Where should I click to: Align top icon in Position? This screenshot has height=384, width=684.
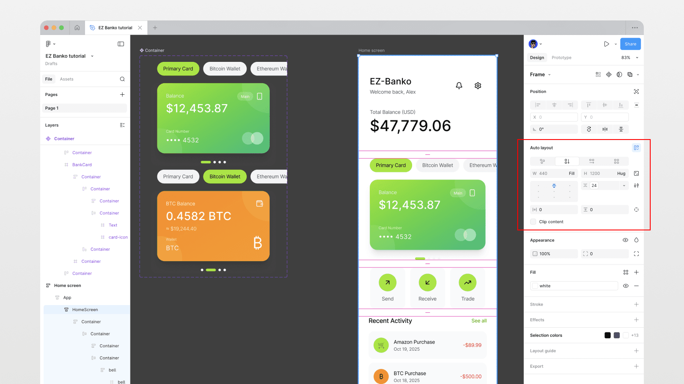(x=589, y=105)
